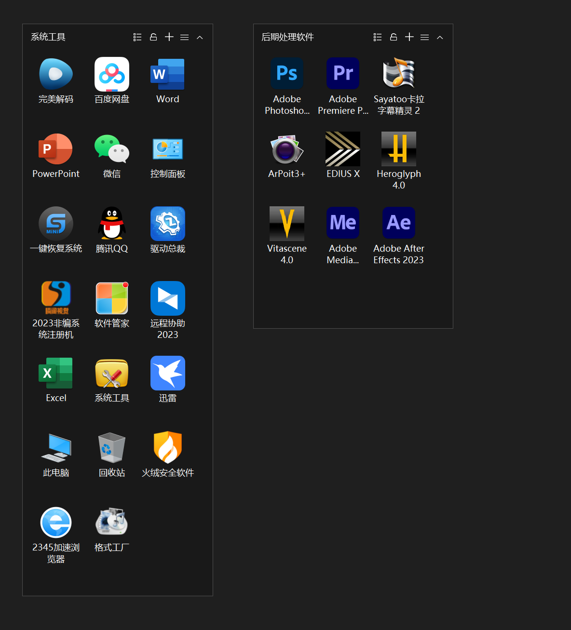Click the 后期处理软件 fence title
This screenshot has width=571, height=630.
(x=288, y=37)
